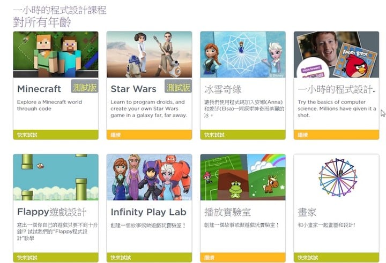Open the Flappy bird game thumbnail
The image size is (386, 263).
tap(56, 177)
